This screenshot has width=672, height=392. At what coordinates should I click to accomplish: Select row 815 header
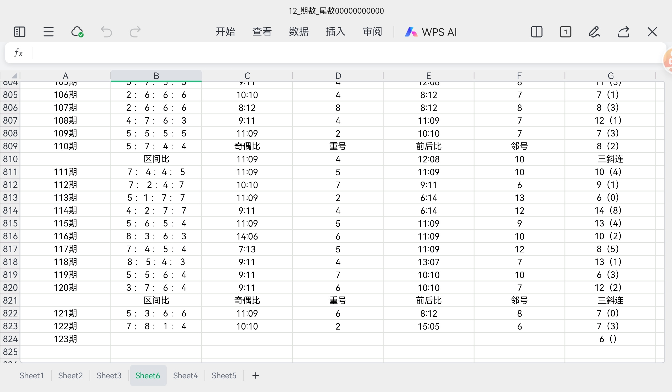[x=10, y=223]
